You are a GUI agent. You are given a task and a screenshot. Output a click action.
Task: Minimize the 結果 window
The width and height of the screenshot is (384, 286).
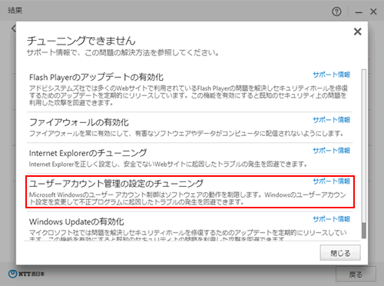pos(359,12)
